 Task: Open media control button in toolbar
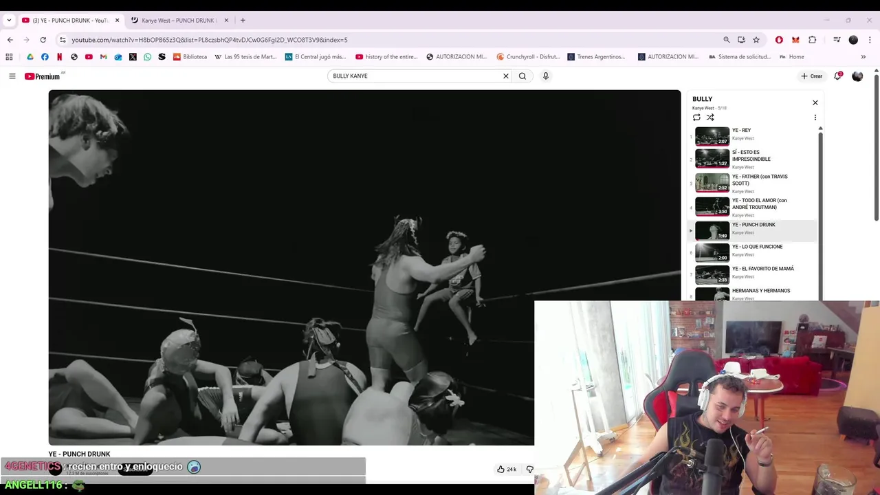coord(837,40)
